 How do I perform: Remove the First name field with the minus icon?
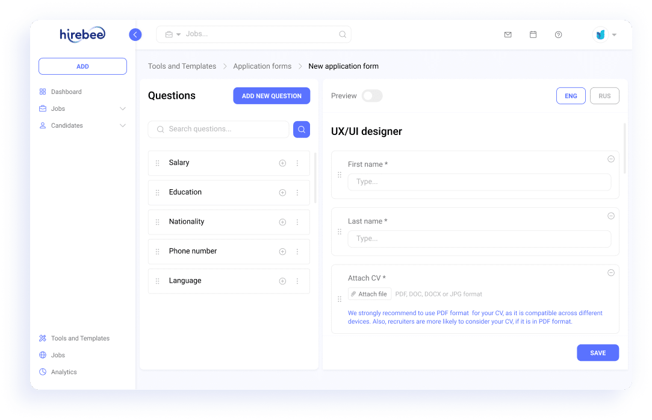point(611,159)
